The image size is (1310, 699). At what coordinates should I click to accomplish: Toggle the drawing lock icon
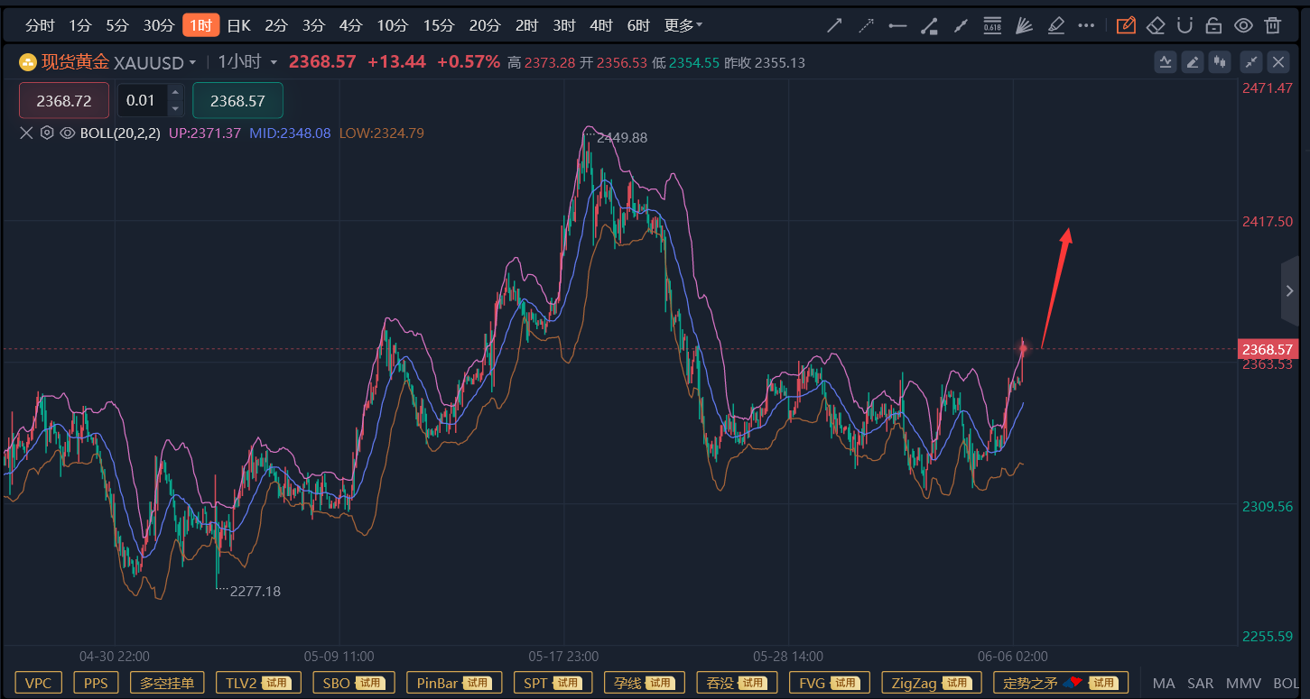point(1214,25)
